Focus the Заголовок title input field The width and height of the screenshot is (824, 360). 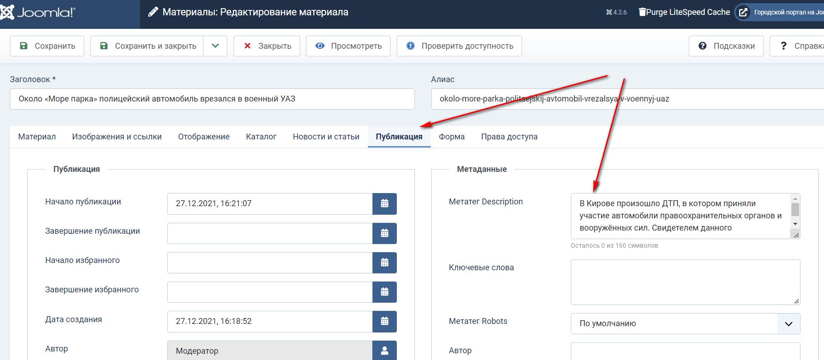point(212,99)
